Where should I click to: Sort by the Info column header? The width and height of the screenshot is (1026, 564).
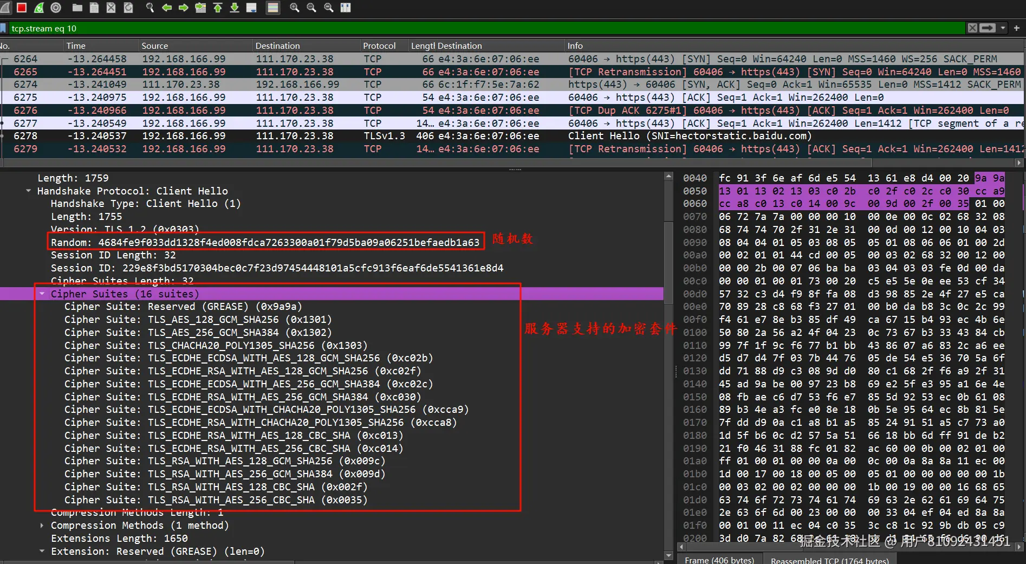pyautogui.click(x=794, y=46)
